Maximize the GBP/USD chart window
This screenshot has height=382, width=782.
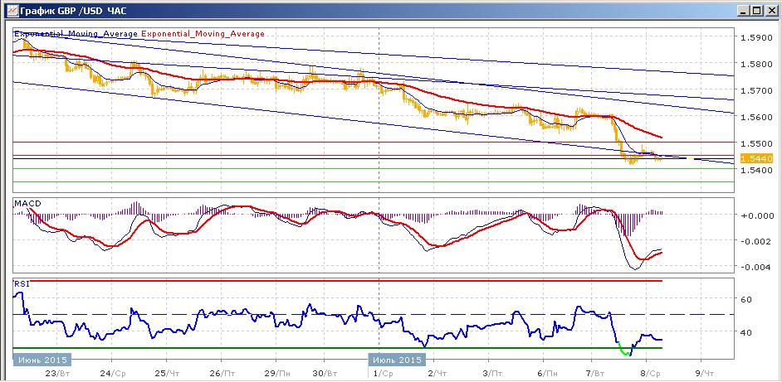(756, 10)
